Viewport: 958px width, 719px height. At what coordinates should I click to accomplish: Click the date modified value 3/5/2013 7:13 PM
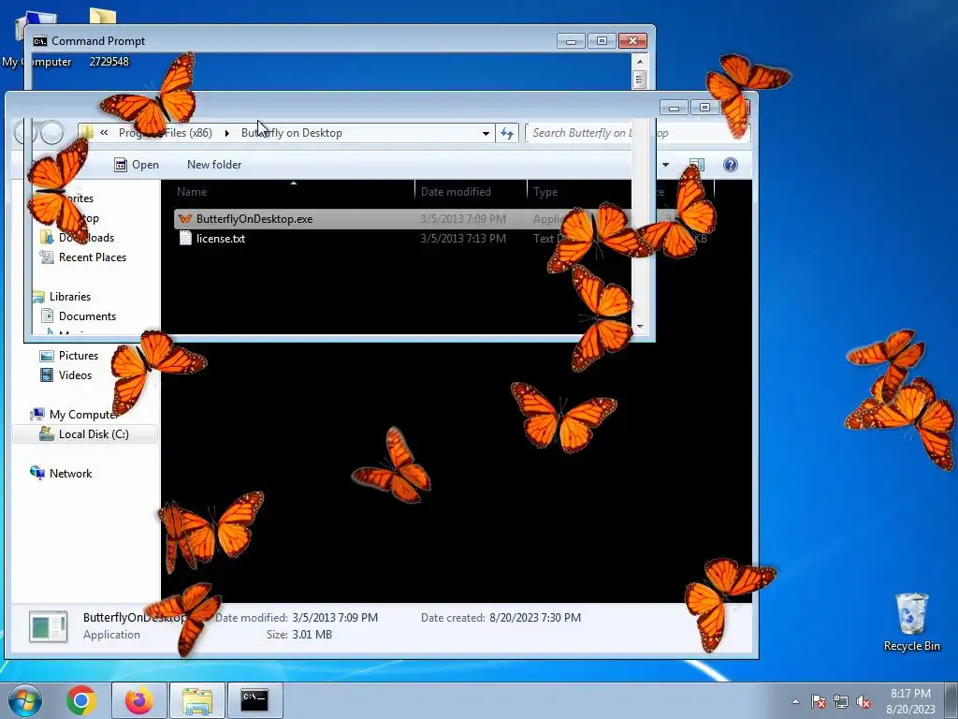point(463,239)
